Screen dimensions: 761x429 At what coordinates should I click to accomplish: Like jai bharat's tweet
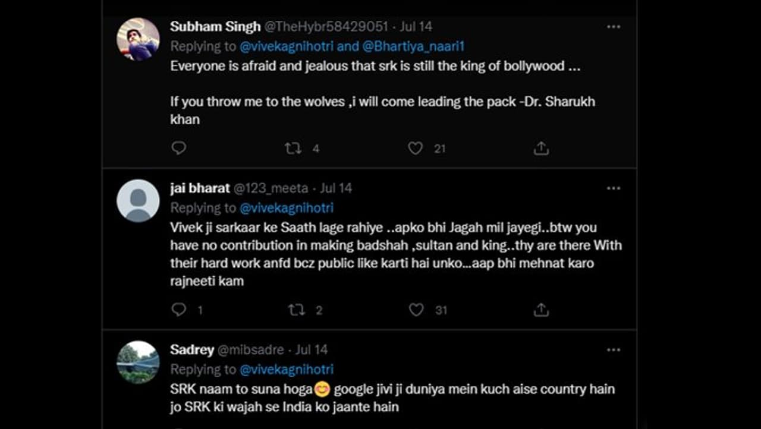416,310
